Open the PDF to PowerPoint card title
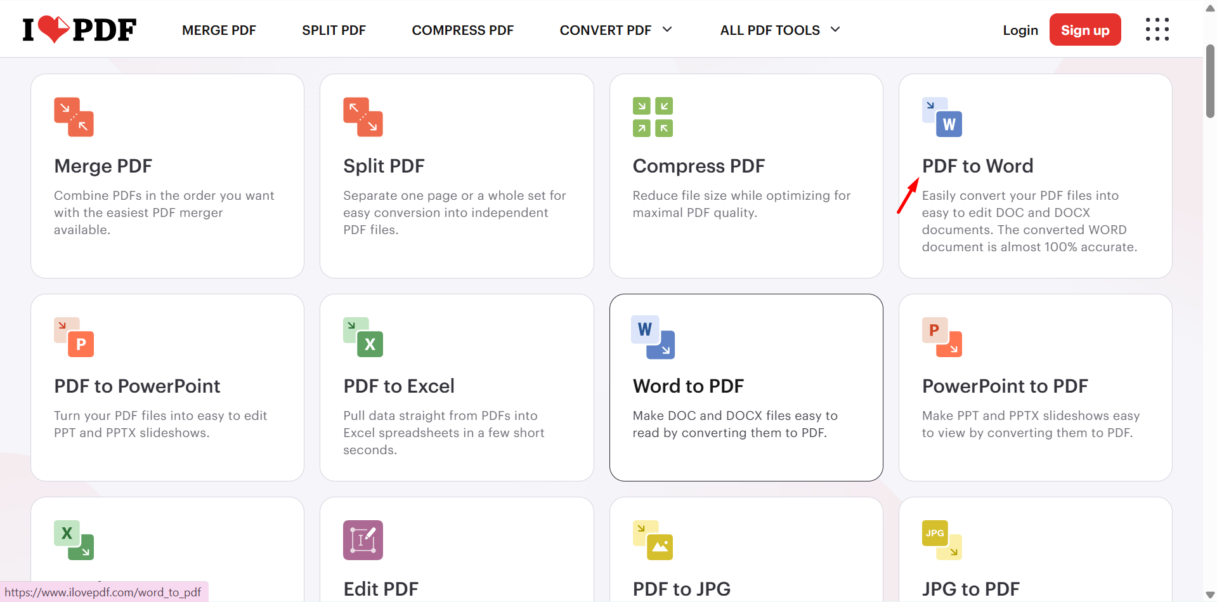The image size is (1217, 602). click(x=137, y=386)
